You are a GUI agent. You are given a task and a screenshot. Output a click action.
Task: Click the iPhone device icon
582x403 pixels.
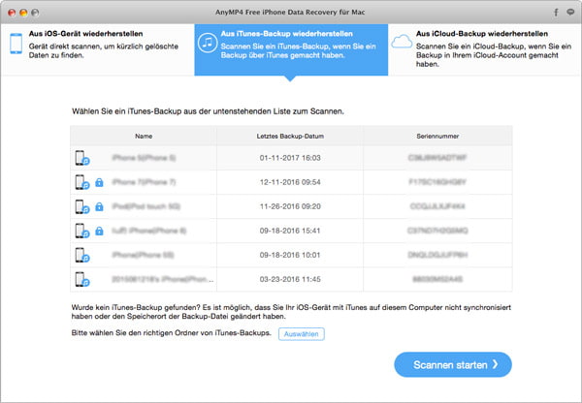coord(16,44)
